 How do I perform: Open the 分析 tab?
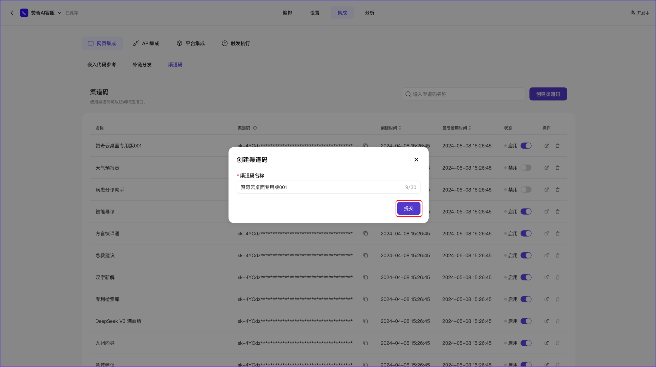click(x=369, y=13)
